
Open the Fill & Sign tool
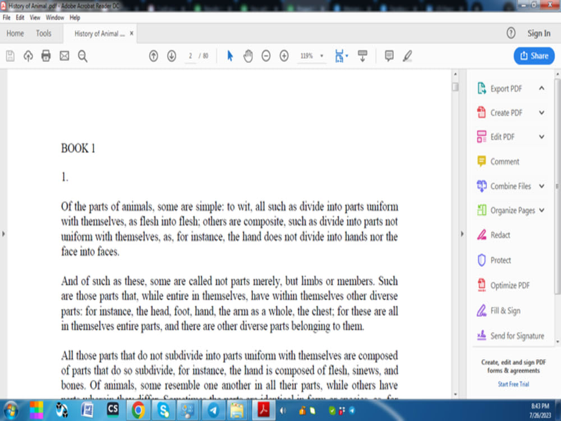pyautogui.click(x=505, y=311)
